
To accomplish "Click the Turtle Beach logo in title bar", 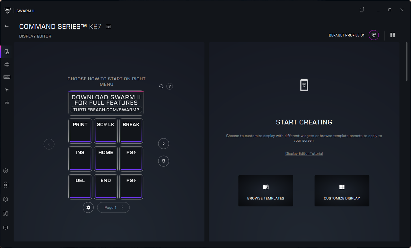I will tap(8, 11).
